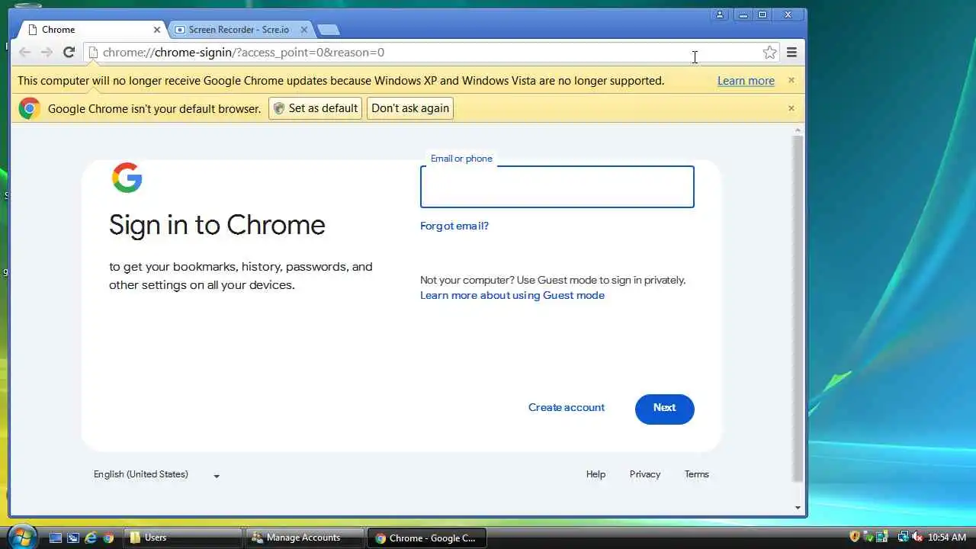The width and height of the screenshot is (976, 549).
Task: Click Create account
Action: click(567, 408)
